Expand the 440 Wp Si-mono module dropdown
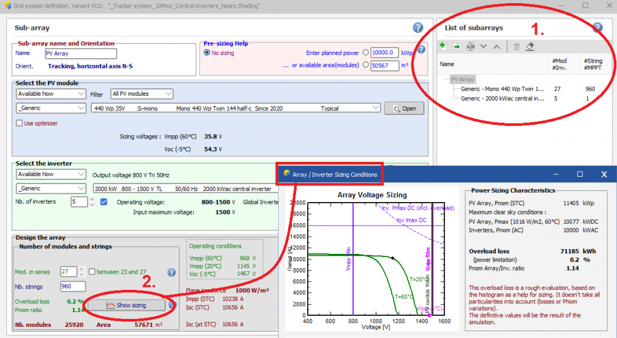Screen dimensions: 617x338 (x=376, y=108)
